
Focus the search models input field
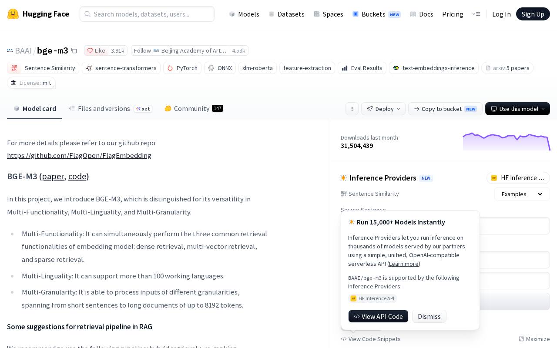pyautogui.click(x=147, y=14)
